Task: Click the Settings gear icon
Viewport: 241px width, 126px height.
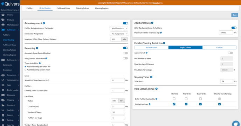Action: [3, 120]
